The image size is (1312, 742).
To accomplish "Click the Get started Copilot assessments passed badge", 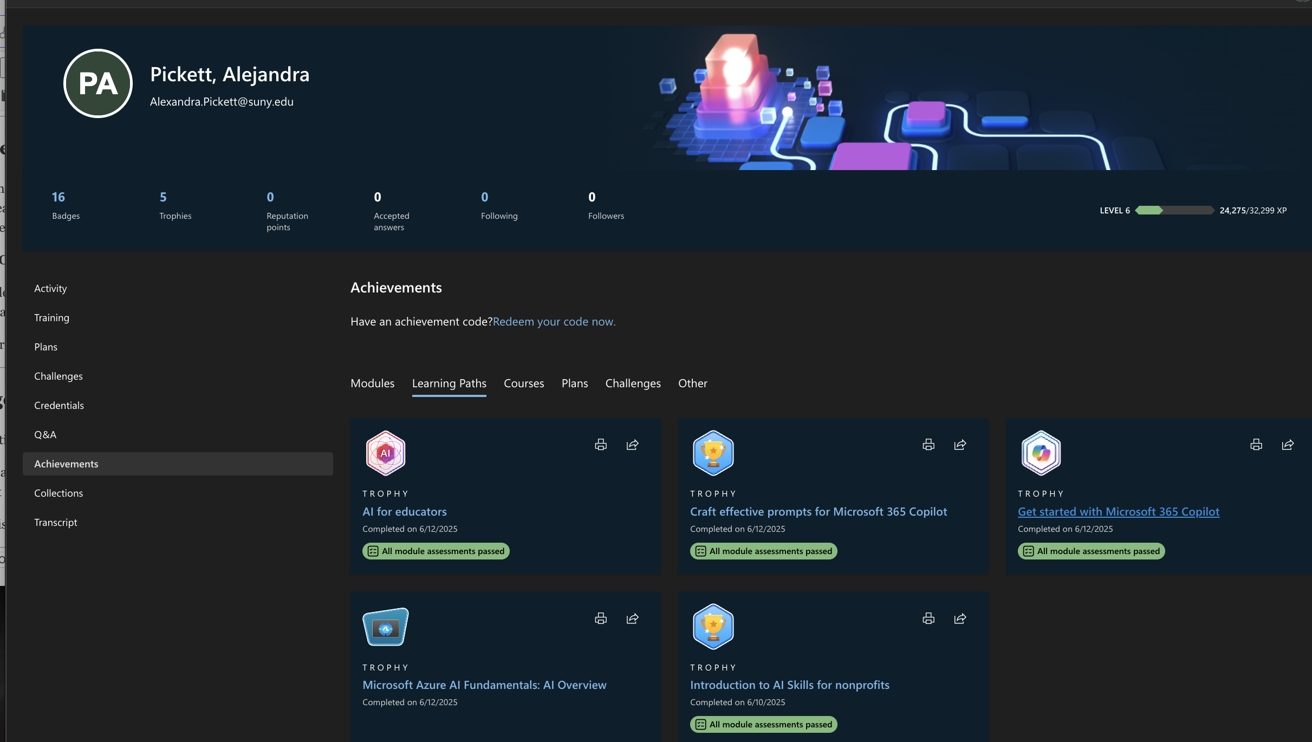I will (1092, 551).
